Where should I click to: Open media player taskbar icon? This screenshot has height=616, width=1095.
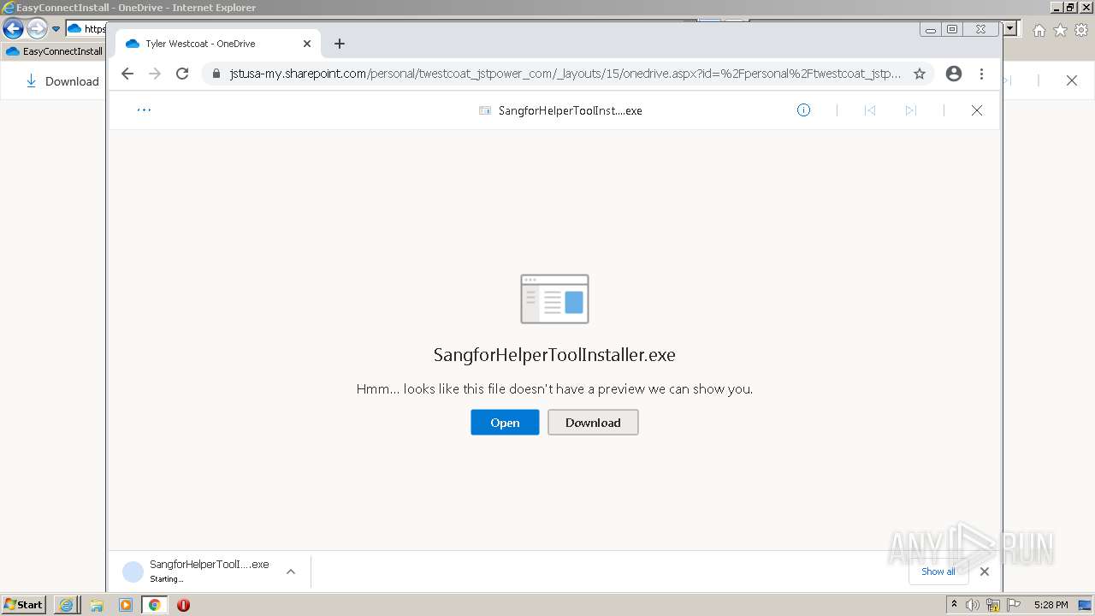point(126,605)
